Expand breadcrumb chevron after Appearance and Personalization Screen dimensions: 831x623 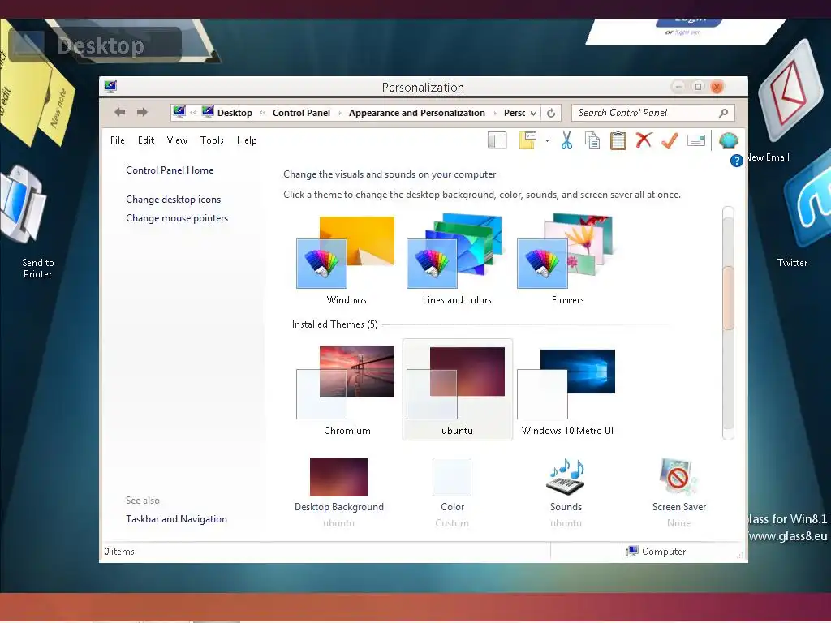[x=495, y=113]
